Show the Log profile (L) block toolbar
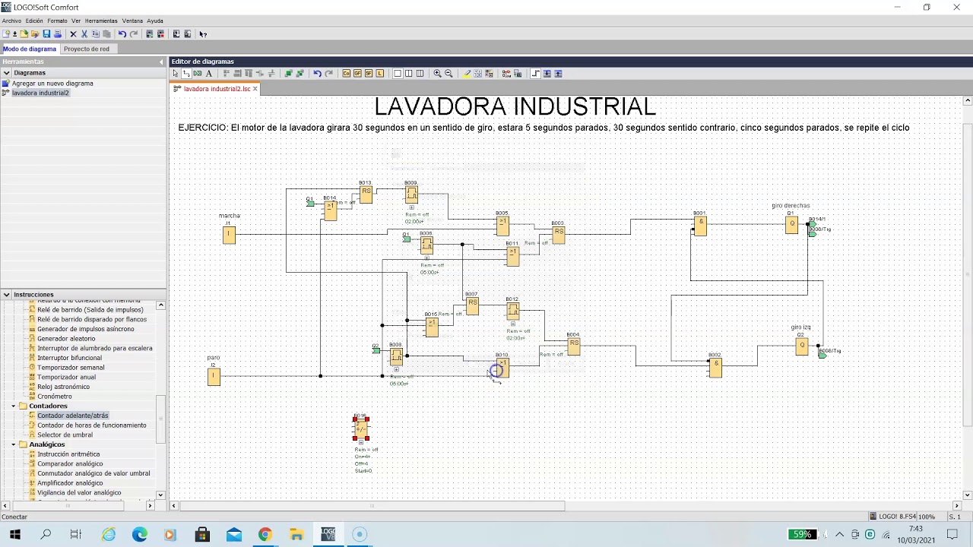The width and height of the screenshot is (973, 547). click(380, 74)
